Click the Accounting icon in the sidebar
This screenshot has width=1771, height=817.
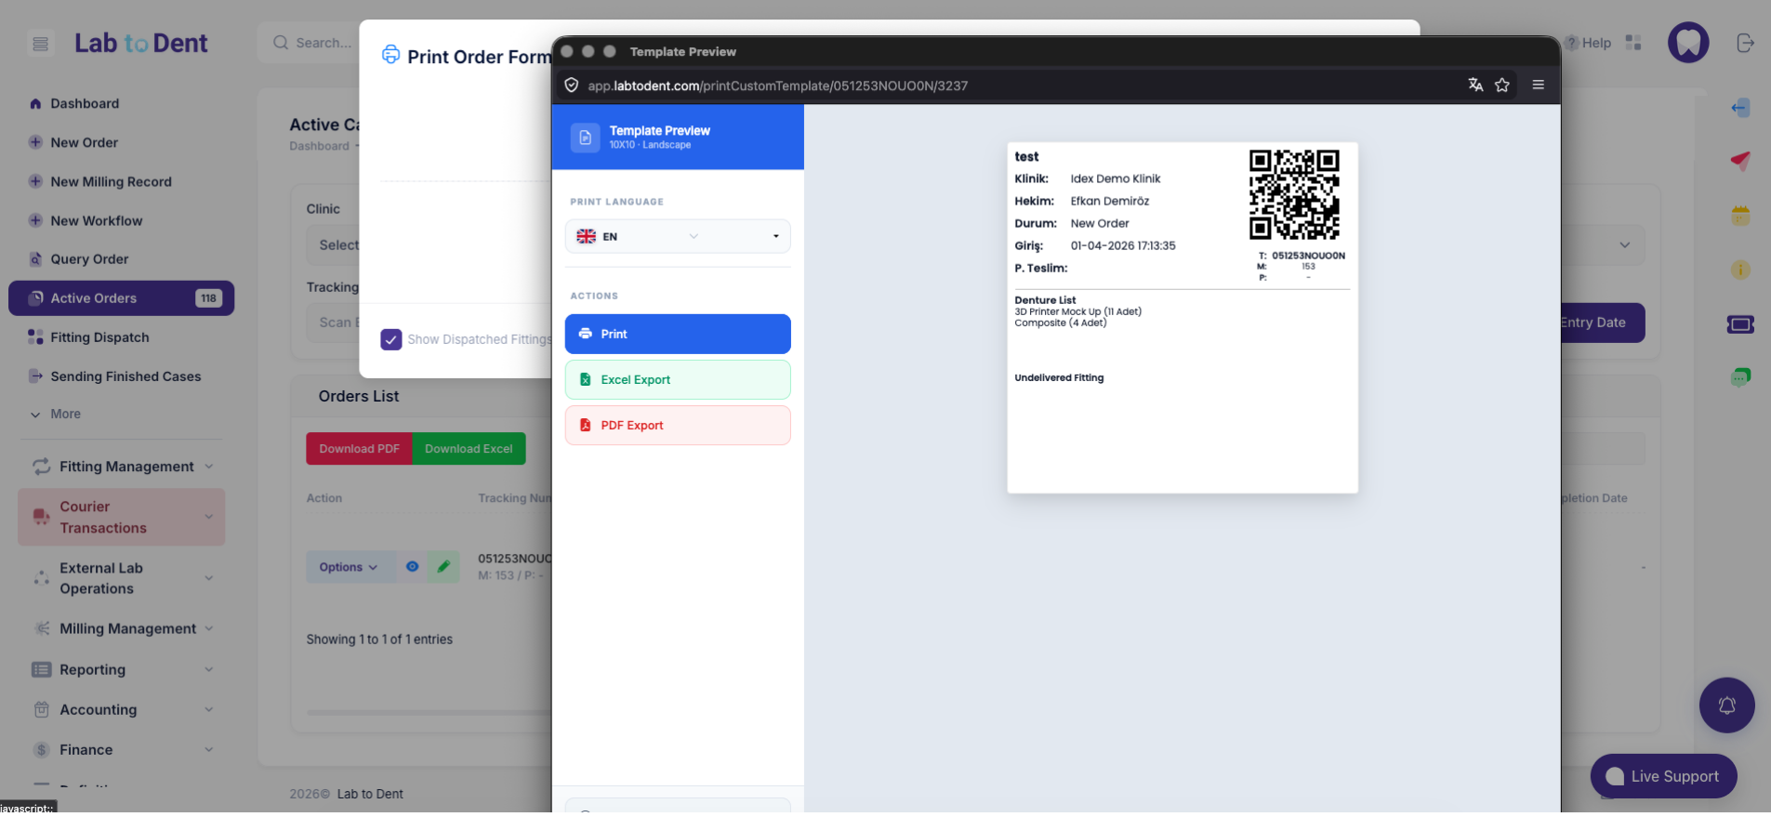(41, 709)
